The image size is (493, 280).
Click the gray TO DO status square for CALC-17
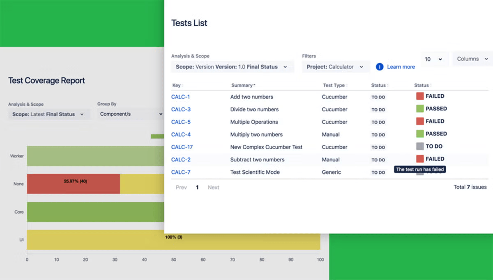click(420, 146)
